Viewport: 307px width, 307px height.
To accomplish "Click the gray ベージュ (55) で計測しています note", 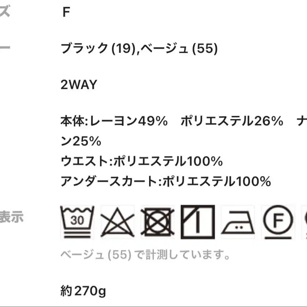I will 145,254.
